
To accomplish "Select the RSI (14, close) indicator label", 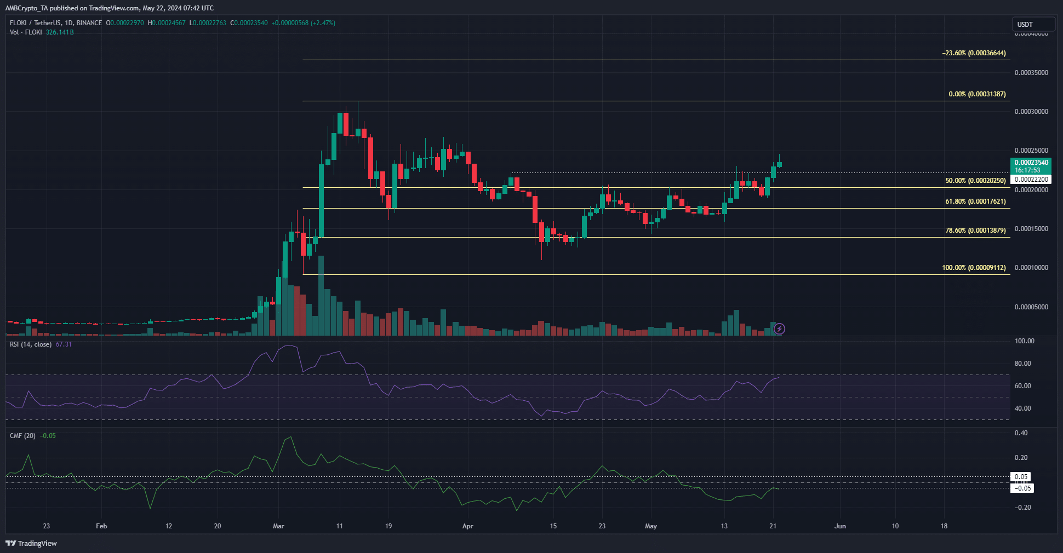I will 31,344.
